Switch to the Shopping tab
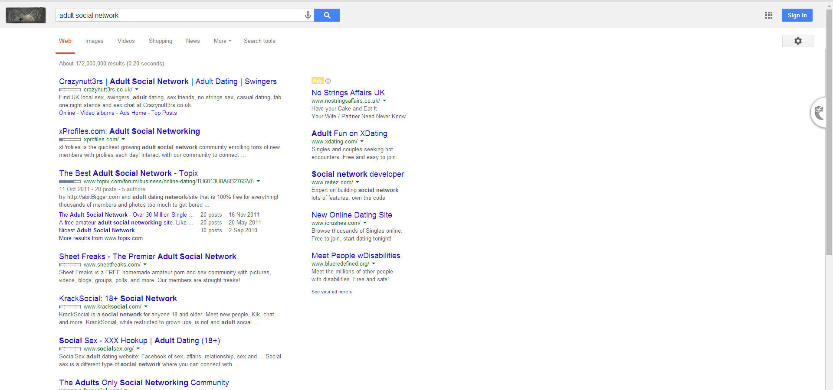Image resolution: width=833 pixels, height=390 pixels. pos(161,41)
